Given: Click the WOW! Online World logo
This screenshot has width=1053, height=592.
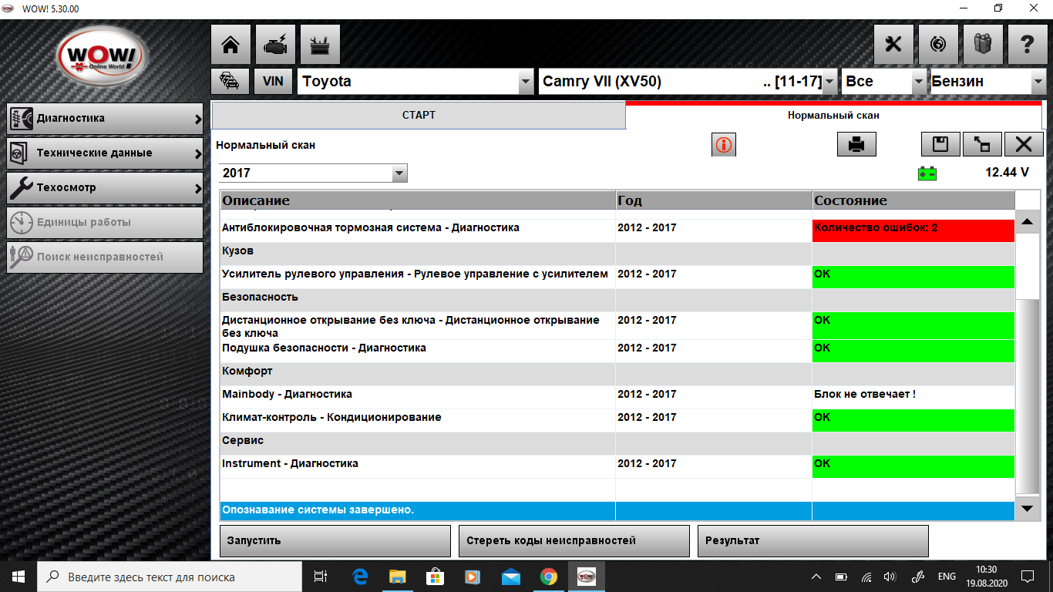Looking at the screenshot, I should (102, 58).
